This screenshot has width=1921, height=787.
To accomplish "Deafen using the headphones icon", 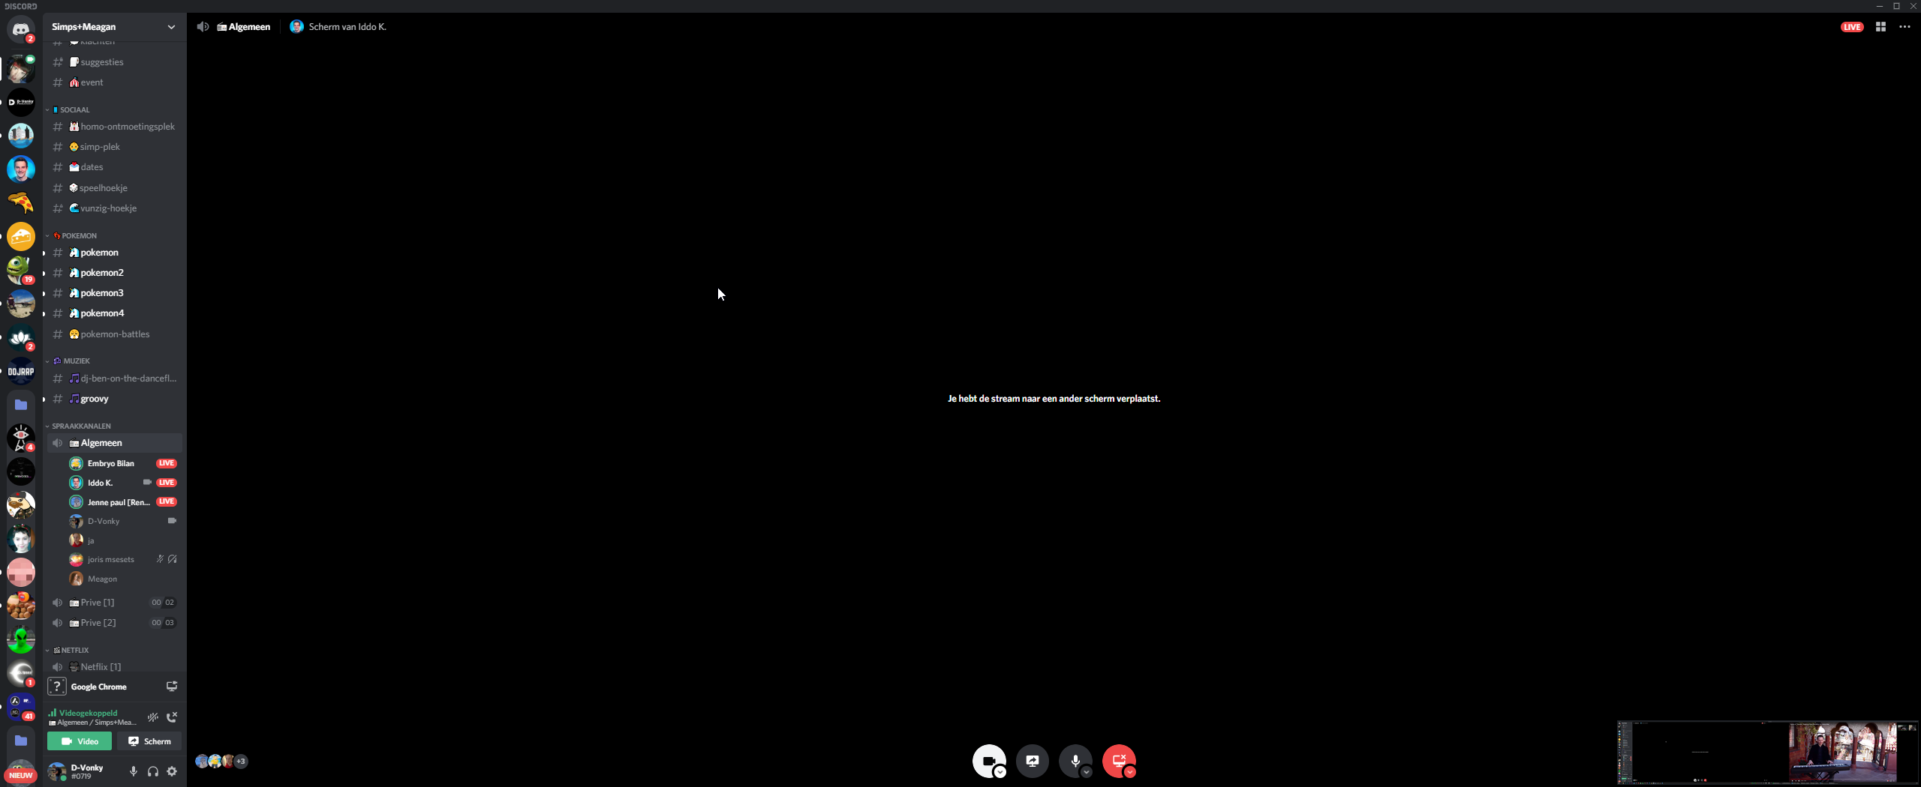I will tap(153, 771).
